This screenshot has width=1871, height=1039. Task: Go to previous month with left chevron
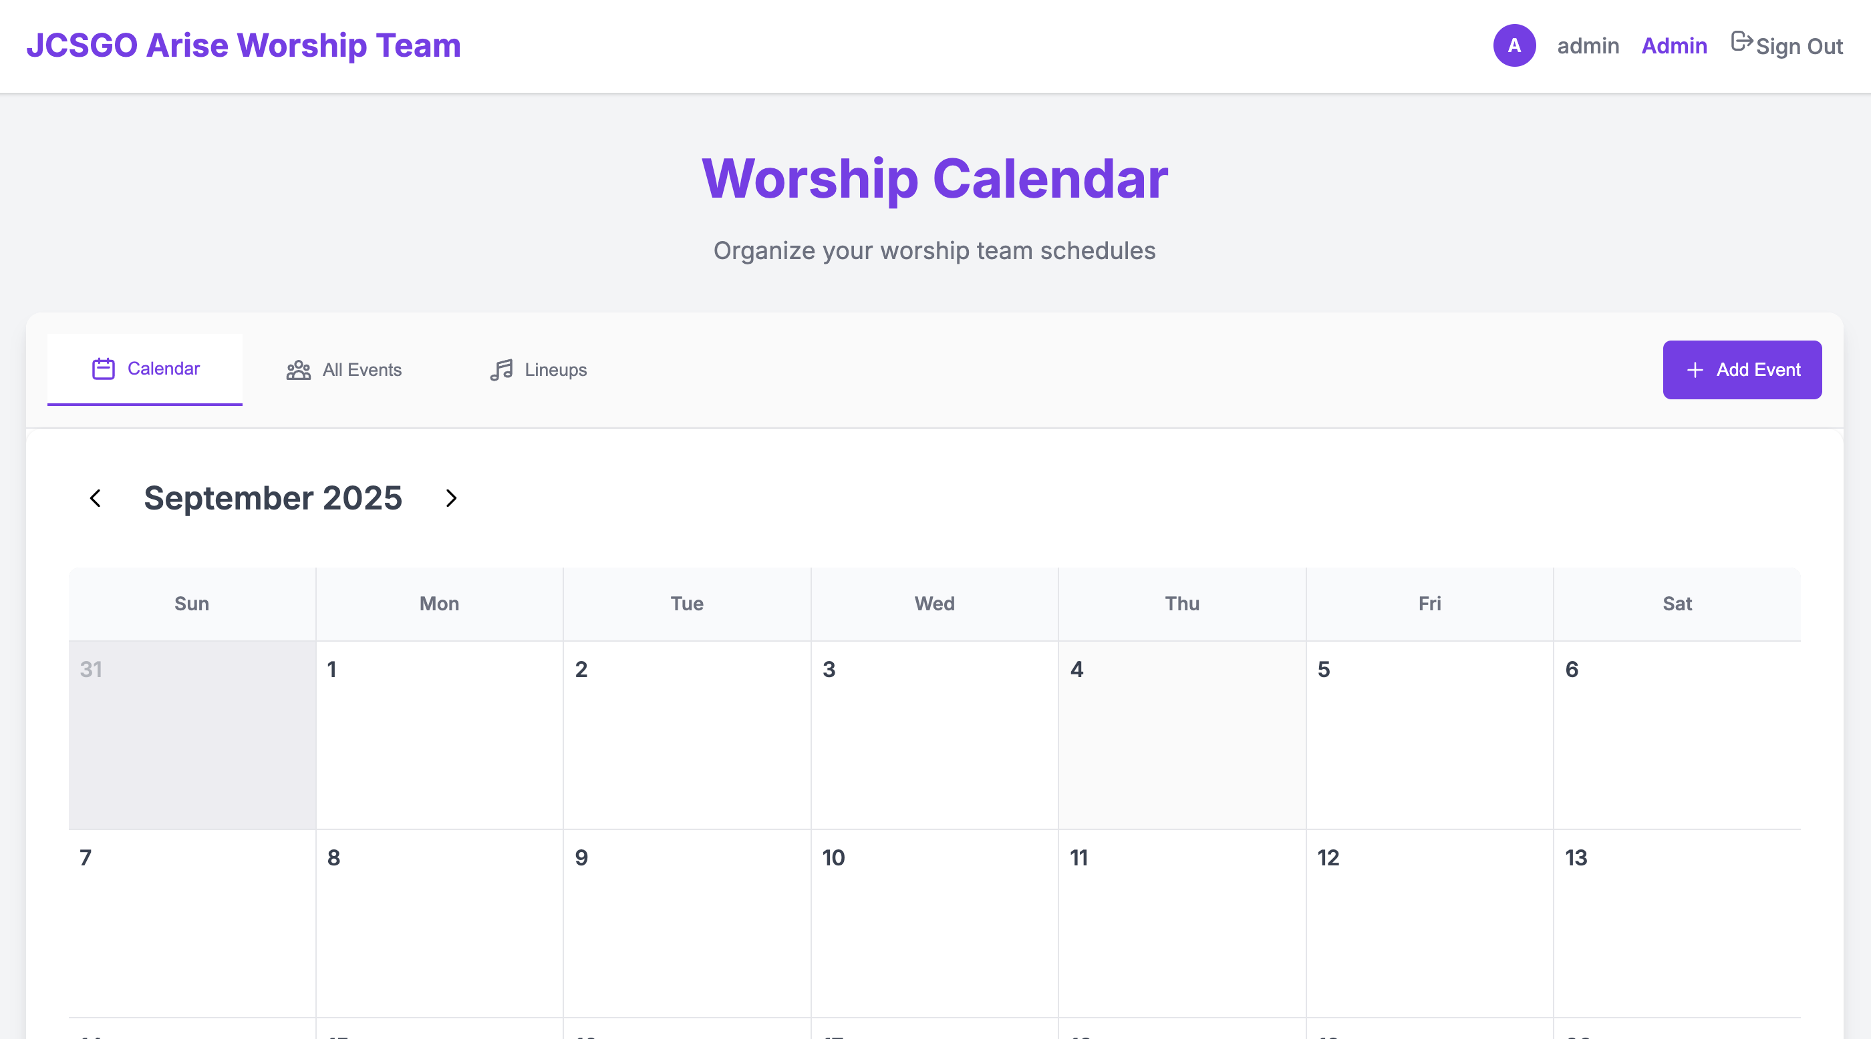point(95,498)
